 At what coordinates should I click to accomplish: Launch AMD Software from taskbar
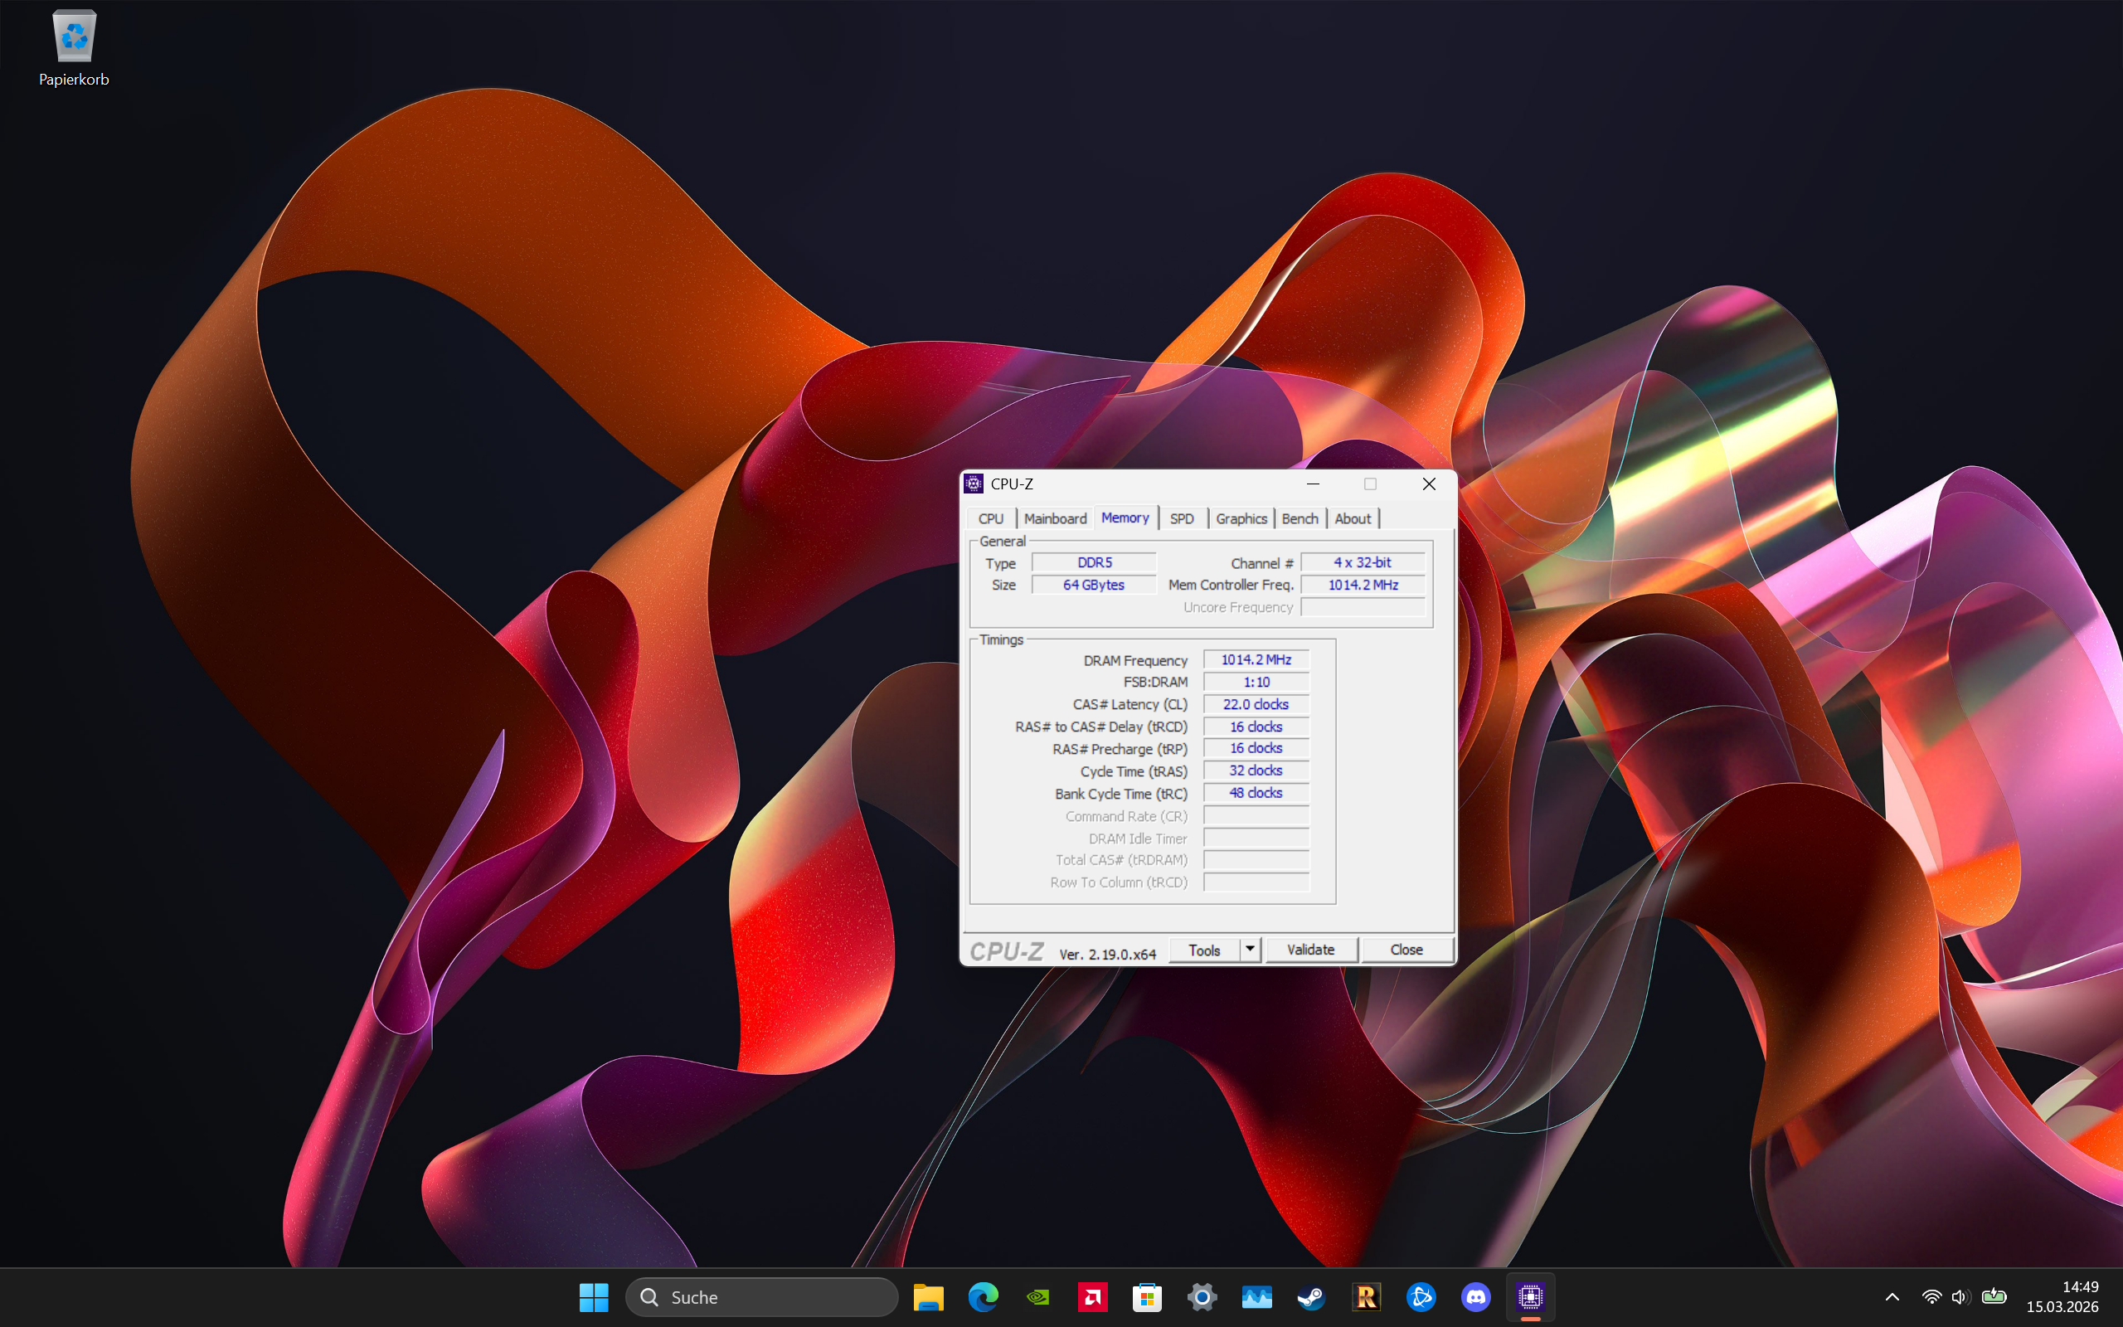pos(1092,1297)
